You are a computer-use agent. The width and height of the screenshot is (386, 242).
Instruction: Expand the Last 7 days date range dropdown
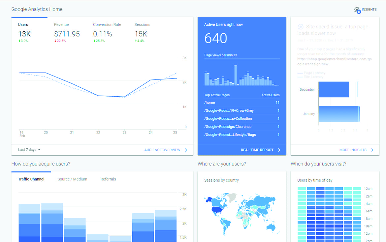[x=29, y=150]
